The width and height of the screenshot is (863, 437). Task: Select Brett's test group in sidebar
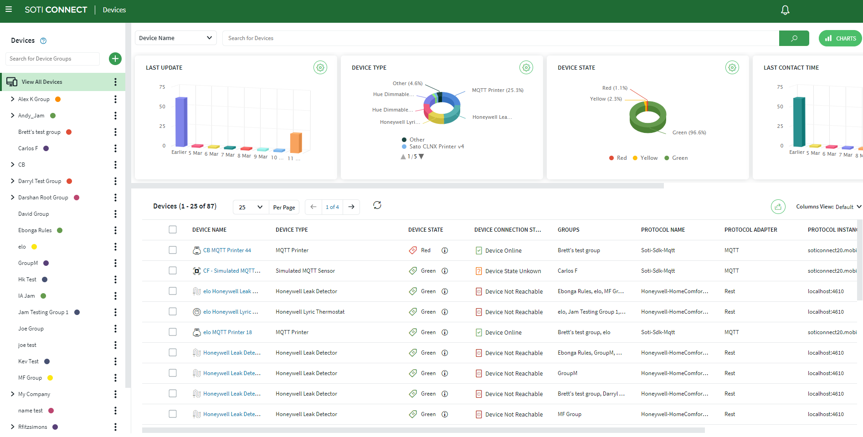tap(39, 132)
